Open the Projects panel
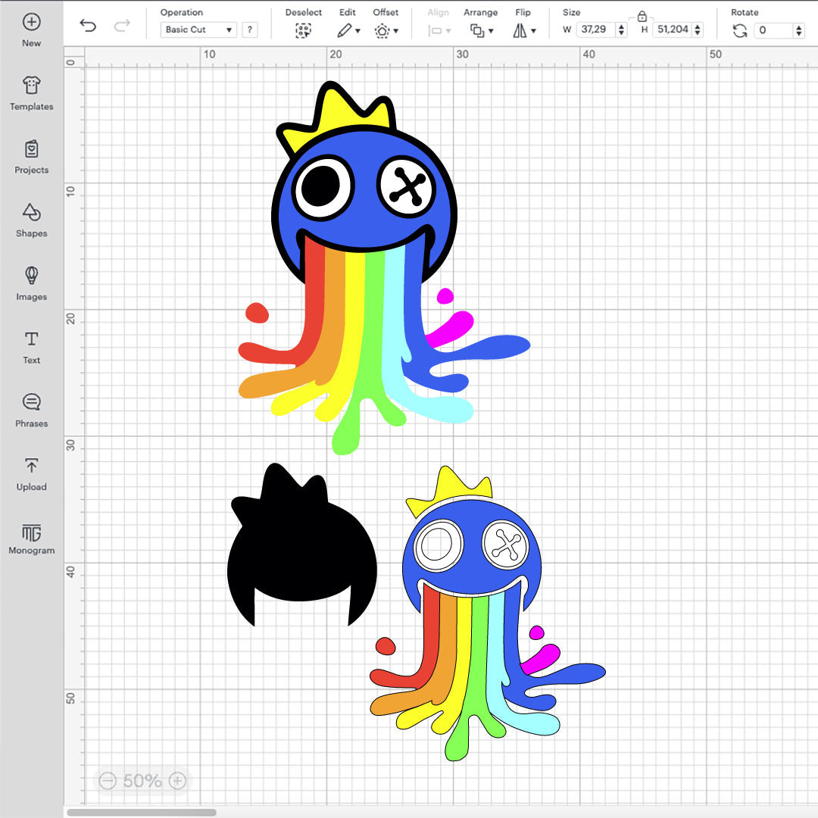This screenshot has height=818, width=818. (31, 157)
